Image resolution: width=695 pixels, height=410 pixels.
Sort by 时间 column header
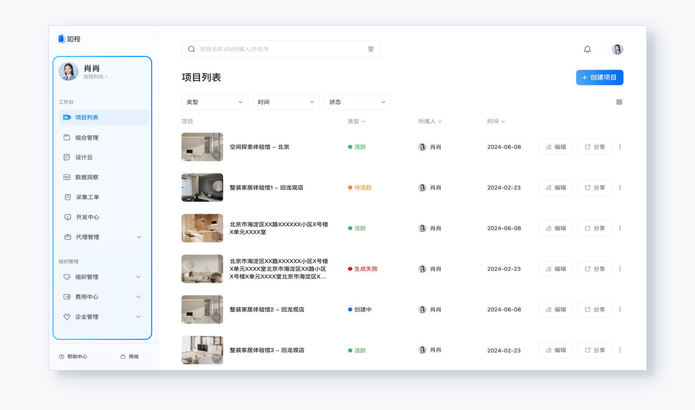tap(496, 121)
